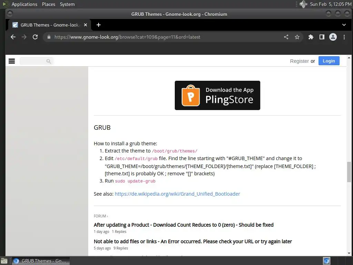Viewport: 353px width, 265px height.
Task: Share this page icon in address bar
Action: tap(286, 37)
